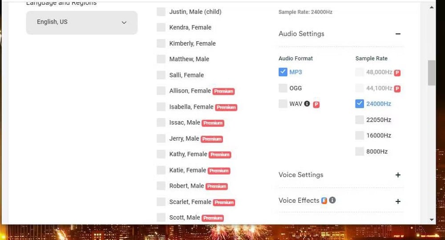Enable the OGG audio format checkbox
This screenshot has height=240, width=445.
[x=283, y=88]
